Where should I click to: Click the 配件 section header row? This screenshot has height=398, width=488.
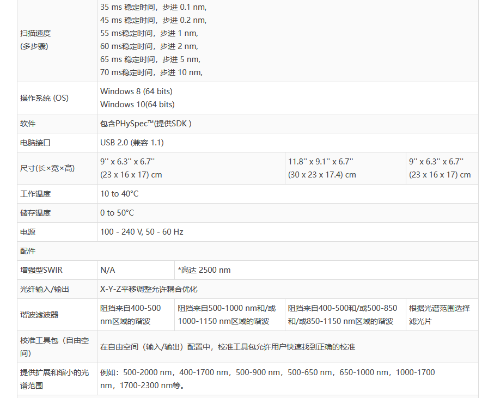[x=28, y=251]
